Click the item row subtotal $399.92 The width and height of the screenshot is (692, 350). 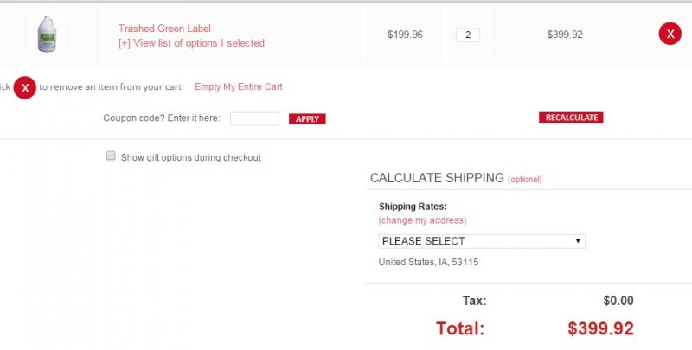565,35
